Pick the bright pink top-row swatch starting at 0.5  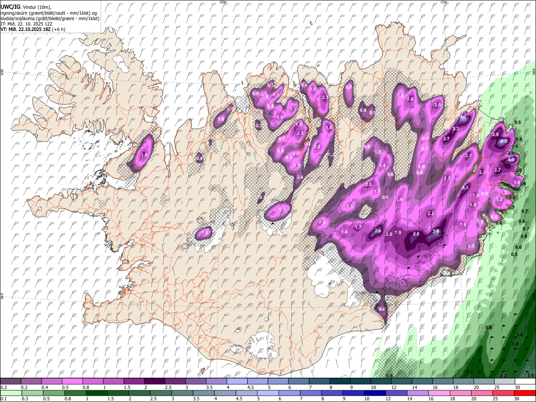pos(72,381)
